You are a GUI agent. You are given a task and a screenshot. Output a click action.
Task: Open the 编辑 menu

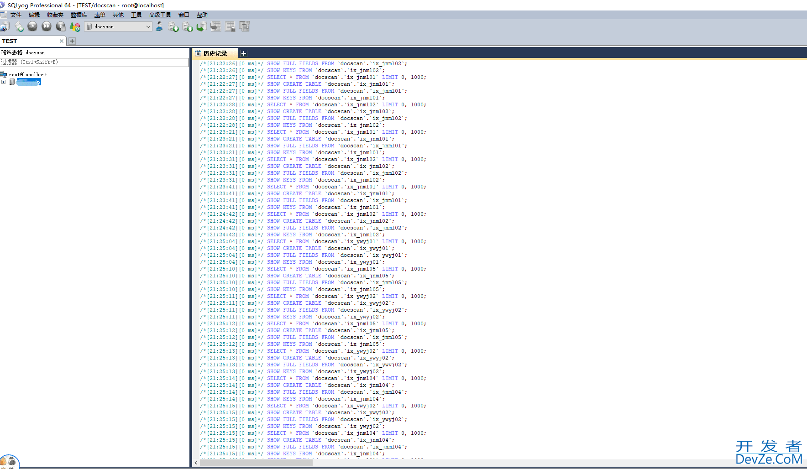click(34, 15)
